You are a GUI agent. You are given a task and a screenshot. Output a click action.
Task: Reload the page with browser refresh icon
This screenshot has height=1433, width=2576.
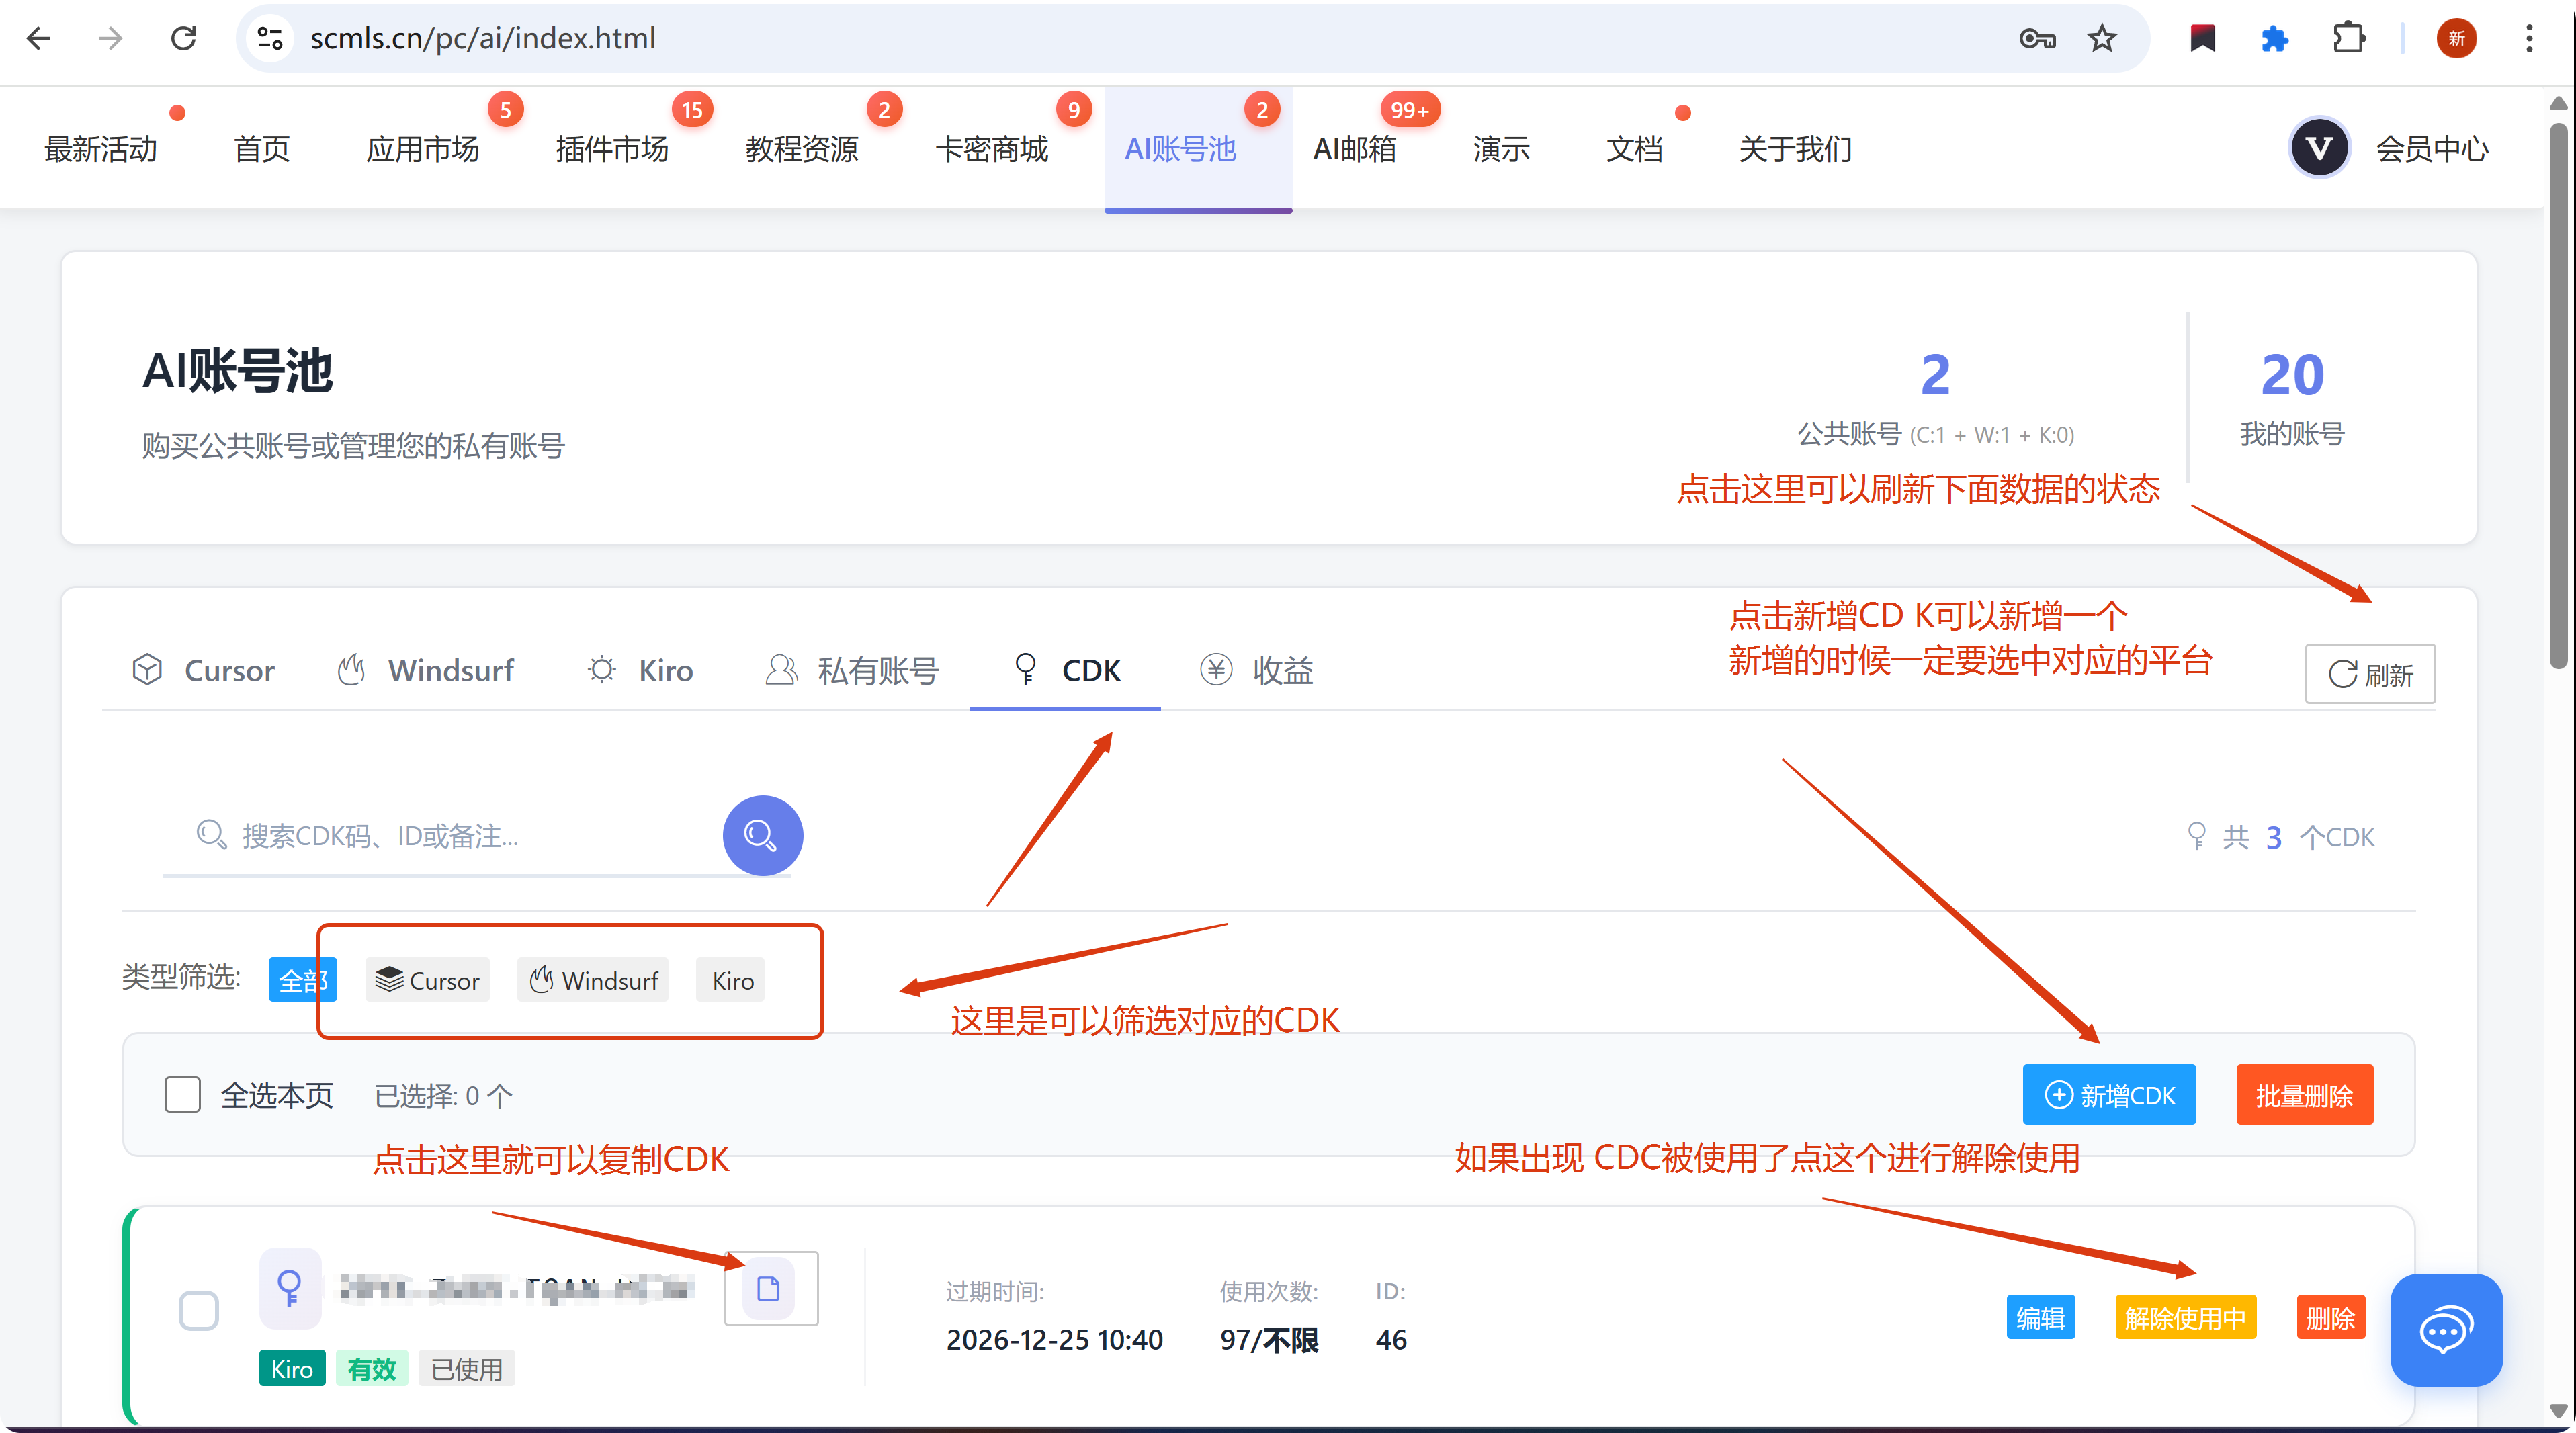point(183,39)
